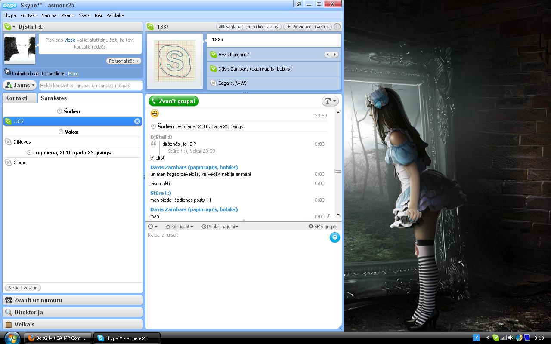Image resolution: width=551 pixels, height=344 pixels.
Task: Switch to the Firefox BoxG.lv taskbar button
Action: click(59, 338)
